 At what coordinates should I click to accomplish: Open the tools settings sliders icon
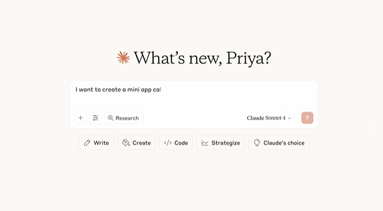pos(95,118)
